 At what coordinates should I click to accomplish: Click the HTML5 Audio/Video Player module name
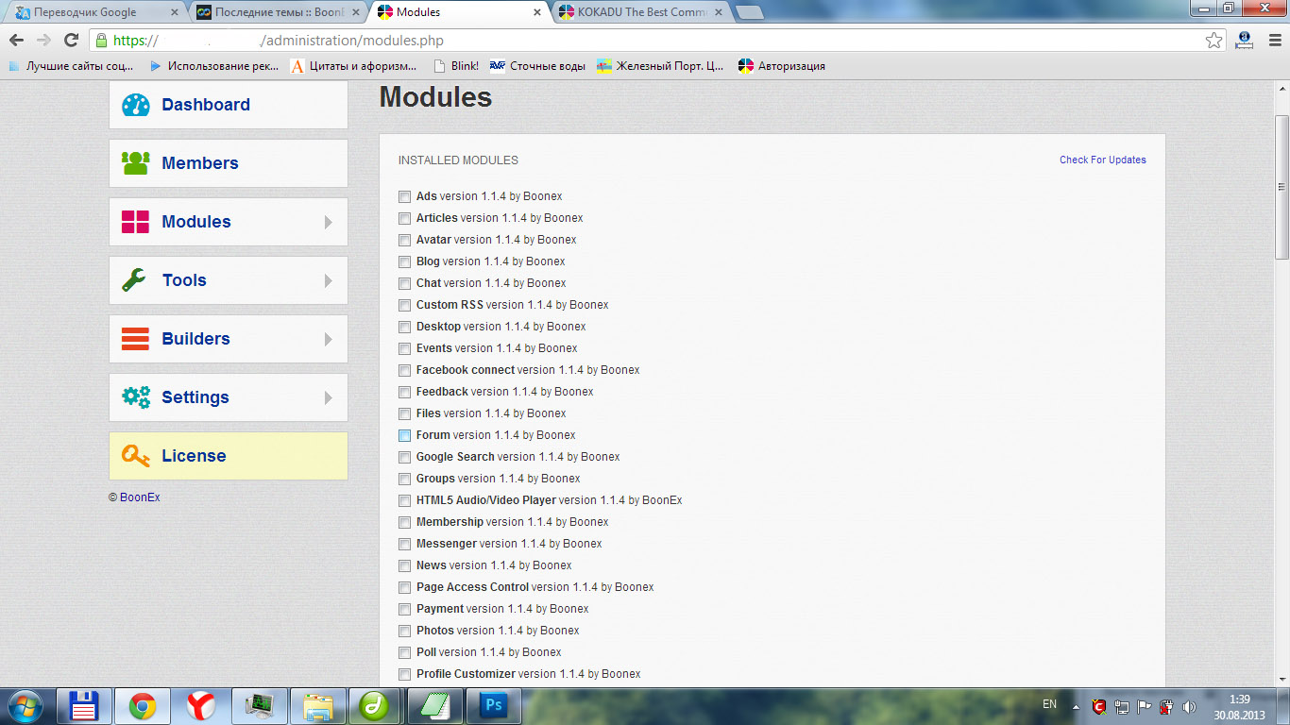pyautogui.click(x=486, y=500)
